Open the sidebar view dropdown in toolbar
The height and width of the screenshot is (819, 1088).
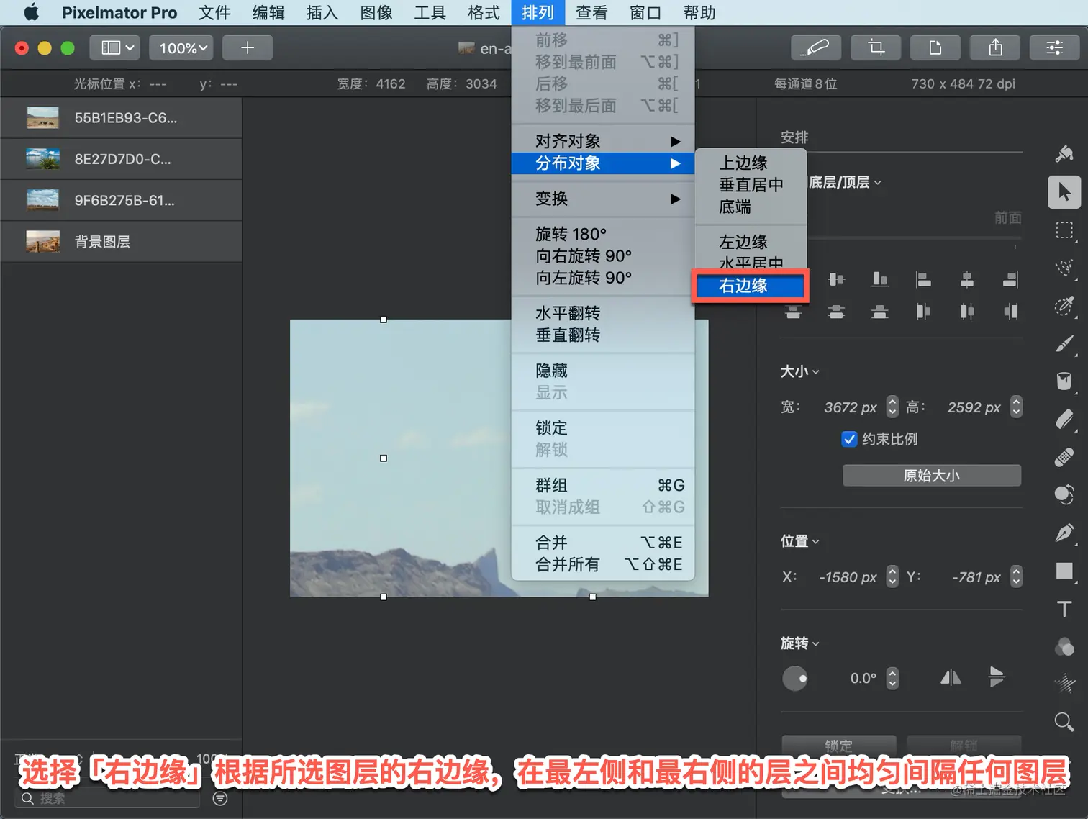[115, 47]
